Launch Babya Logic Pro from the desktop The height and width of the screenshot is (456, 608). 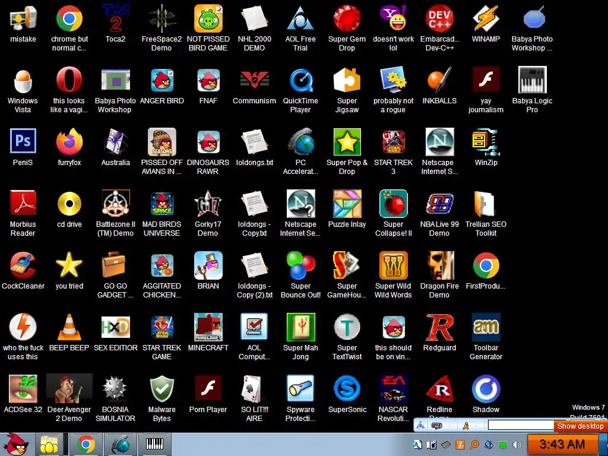(533, 80)
